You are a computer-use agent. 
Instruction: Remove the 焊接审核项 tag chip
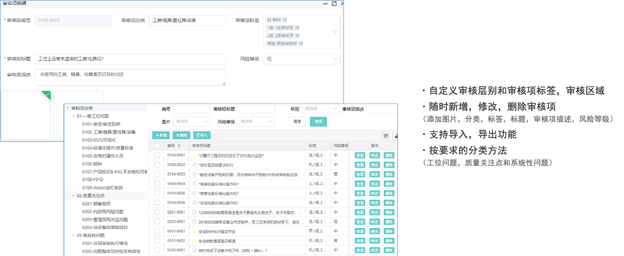click(301, 43)
